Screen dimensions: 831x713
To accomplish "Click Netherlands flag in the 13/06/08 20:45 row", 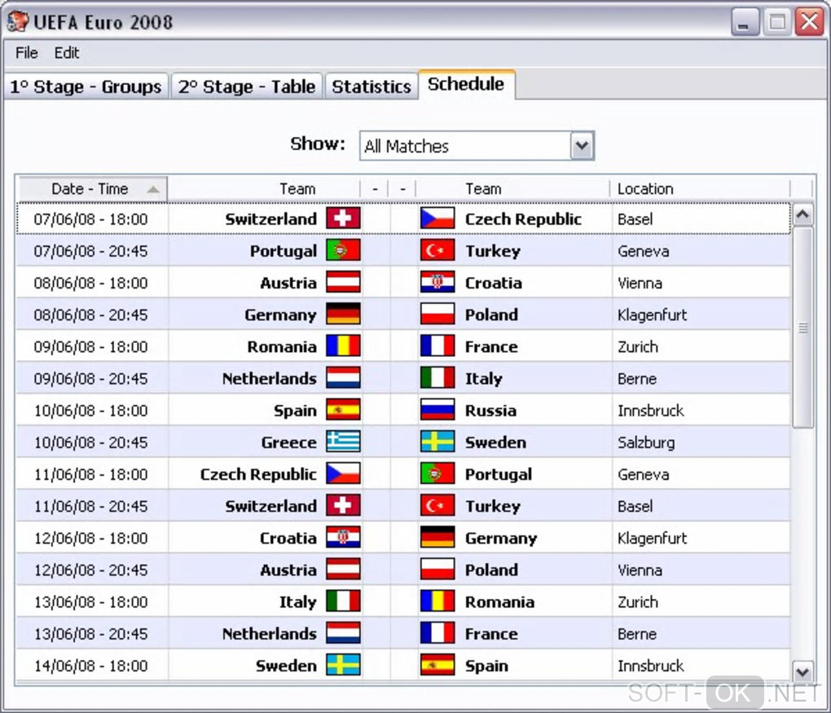I will [x=343, y=633].
